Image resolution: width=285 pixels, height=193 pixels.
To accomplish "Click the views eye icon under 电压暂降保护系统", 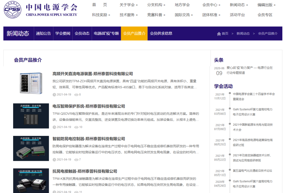I will click(76, 127).
